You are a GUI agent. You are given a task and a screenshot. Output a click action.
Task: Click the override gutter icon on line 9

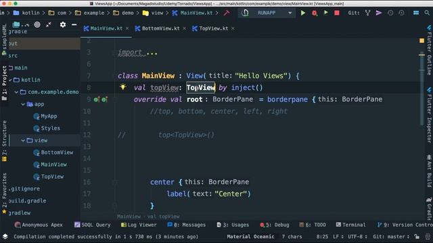96,99
